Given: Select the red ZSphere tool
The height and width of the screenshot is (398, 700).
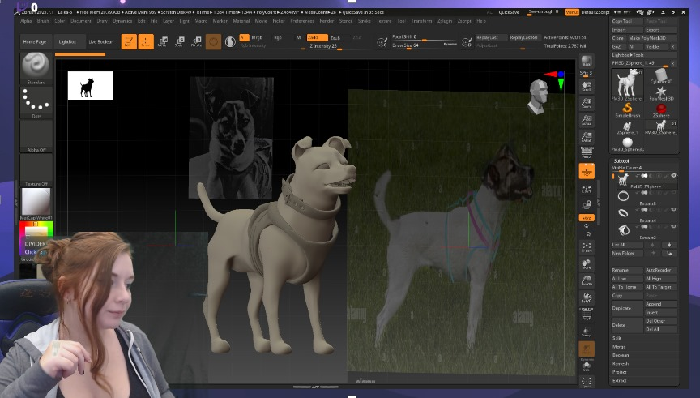Looking at the screenshot, I should pyautogui.click(x=661, y=110).
